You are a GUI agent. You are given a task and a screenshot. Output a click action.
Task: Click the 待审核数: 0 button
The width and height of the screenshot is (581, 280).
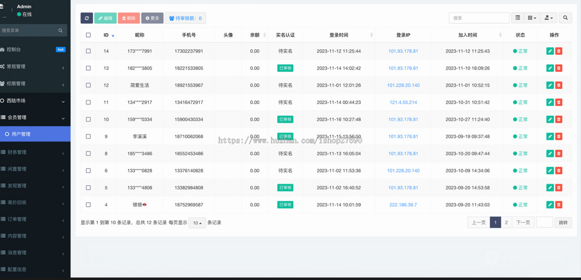coord(185,18)
